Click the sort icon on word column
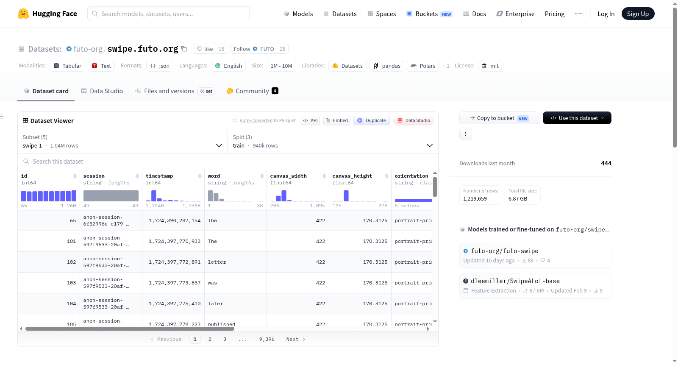 click(x=262, y=176)
